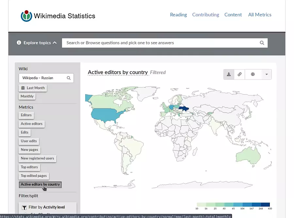This screenshot has height=218, width=294.
Task: Open the Content menu
Action: point(233,15)
